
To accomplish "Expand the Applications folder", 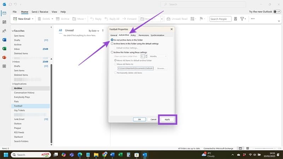I will [x=13, y=84].
